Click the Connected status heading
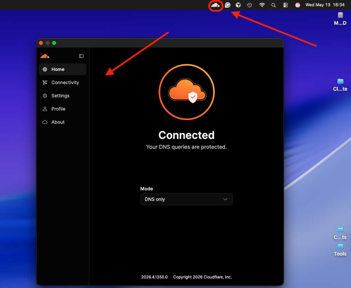Screen dimensions: 351x288 186,135
